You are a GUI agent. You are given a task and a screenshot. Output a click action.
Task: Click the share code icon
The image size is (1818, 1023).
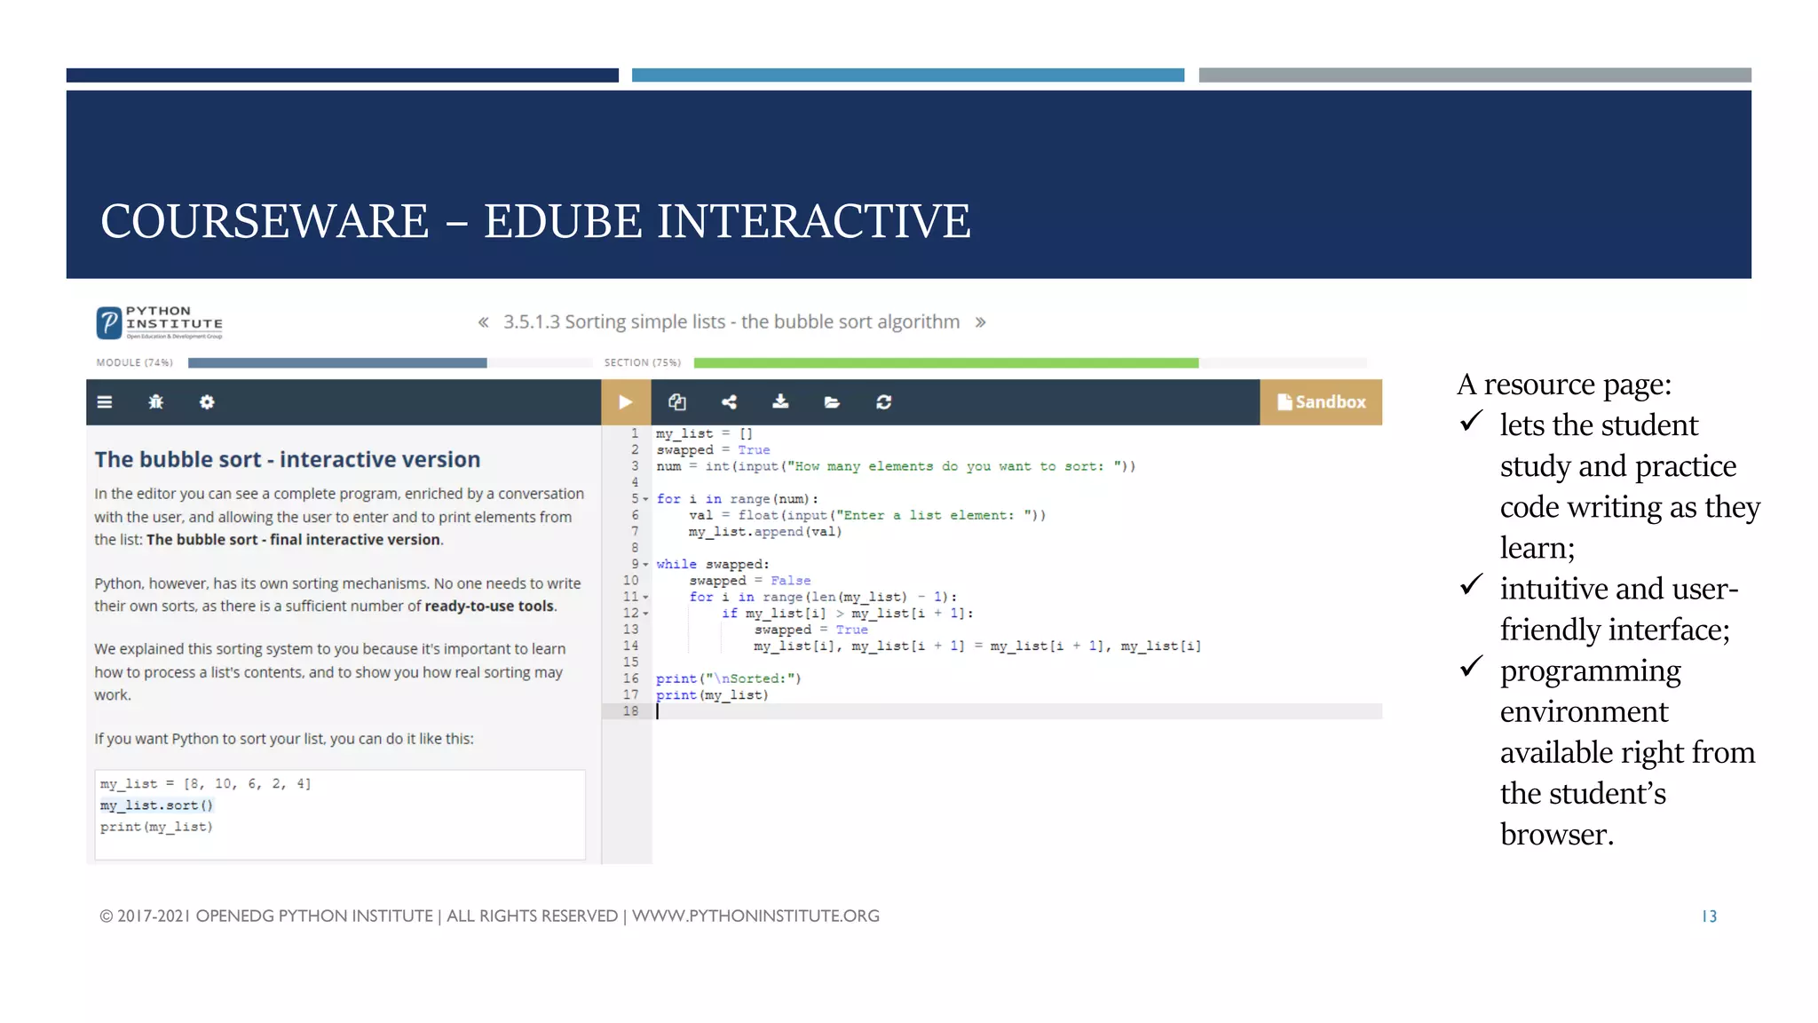pyautogui.click(x=729, y=402)
